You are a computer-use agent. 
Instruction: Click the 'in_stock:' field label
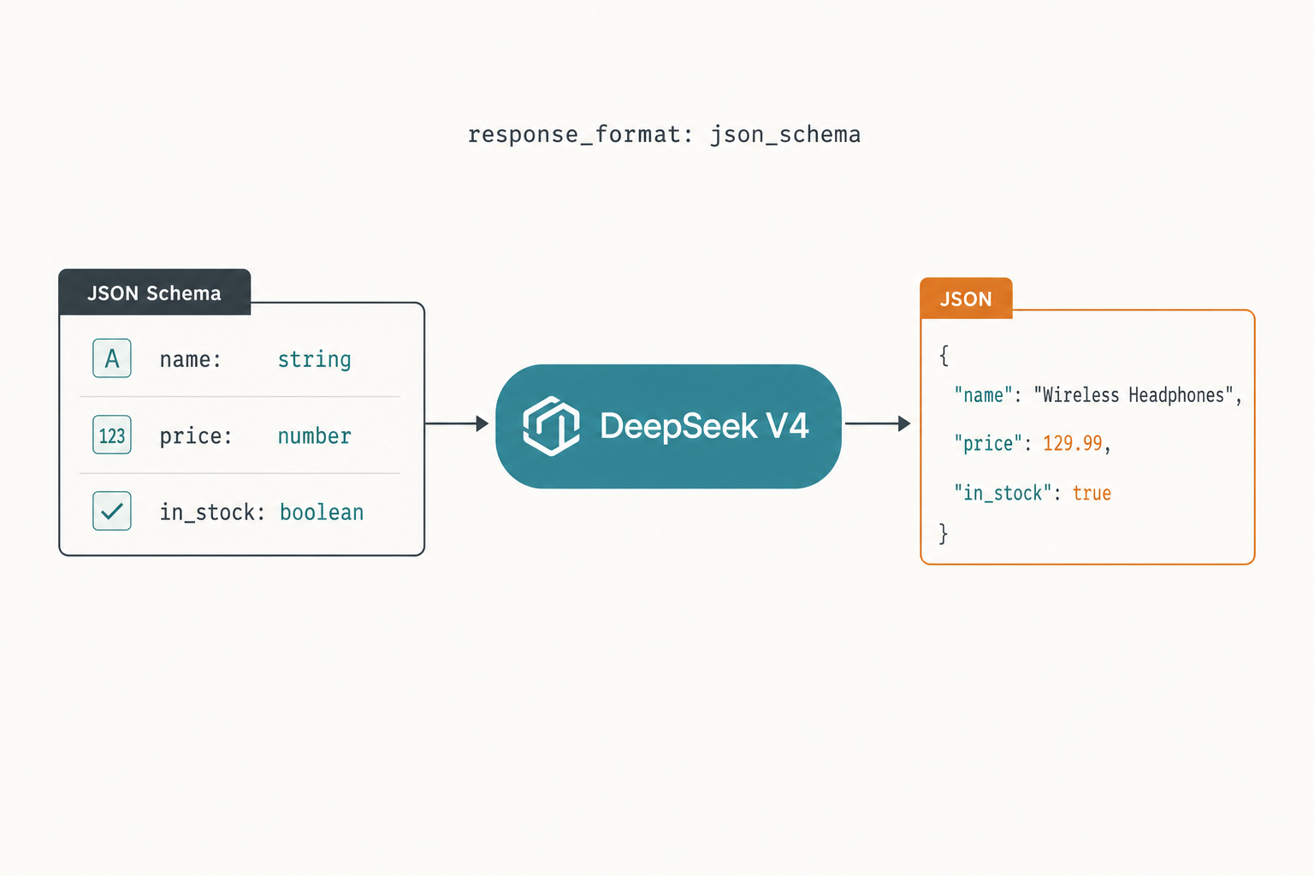coord(212,512)
